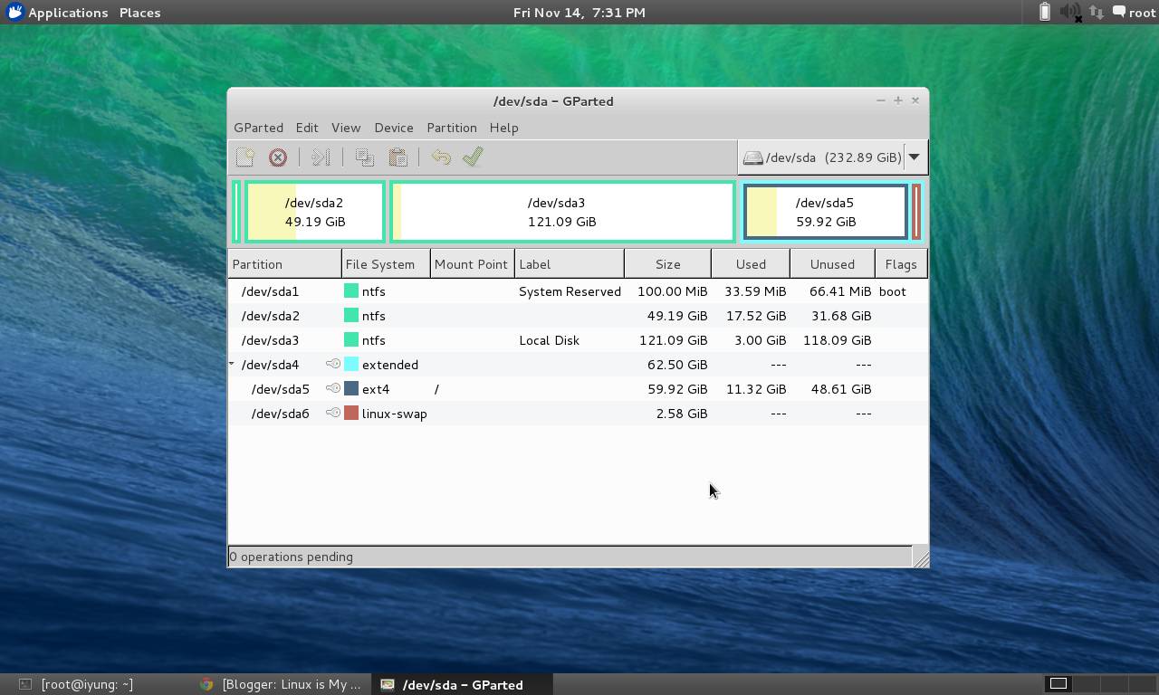The image size is (1159, 695).
Task: Apply all operations with green checkmark
Action: pos(473,157)
